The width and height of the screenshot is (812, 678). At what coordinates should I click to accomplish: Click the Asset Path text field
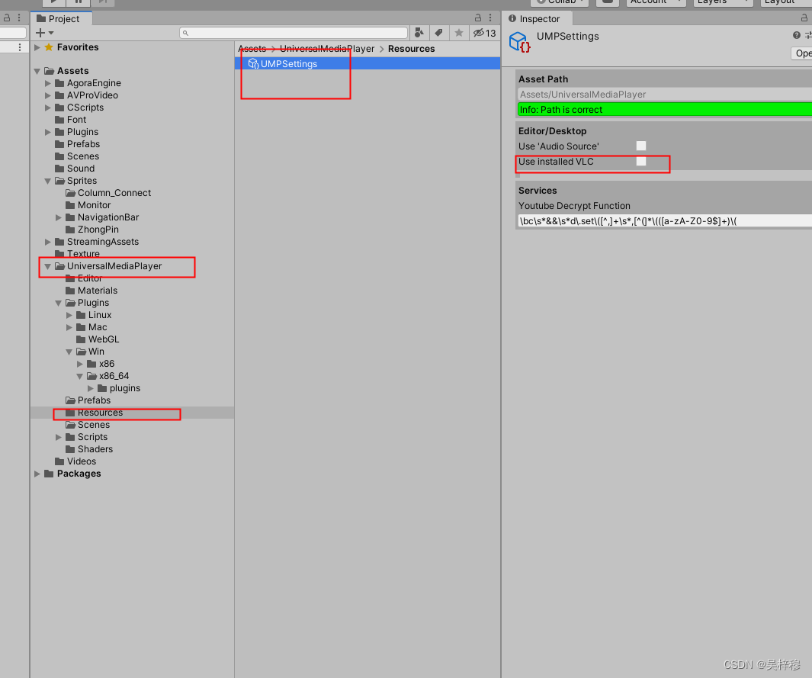coord(665,95)
